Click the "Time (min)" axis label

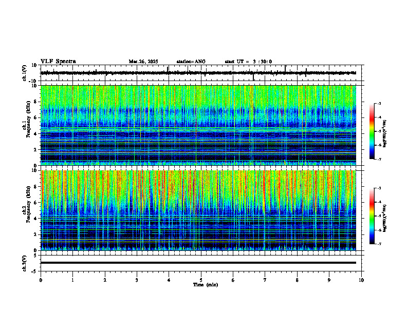pyautogui.click(x=206, y=285)
